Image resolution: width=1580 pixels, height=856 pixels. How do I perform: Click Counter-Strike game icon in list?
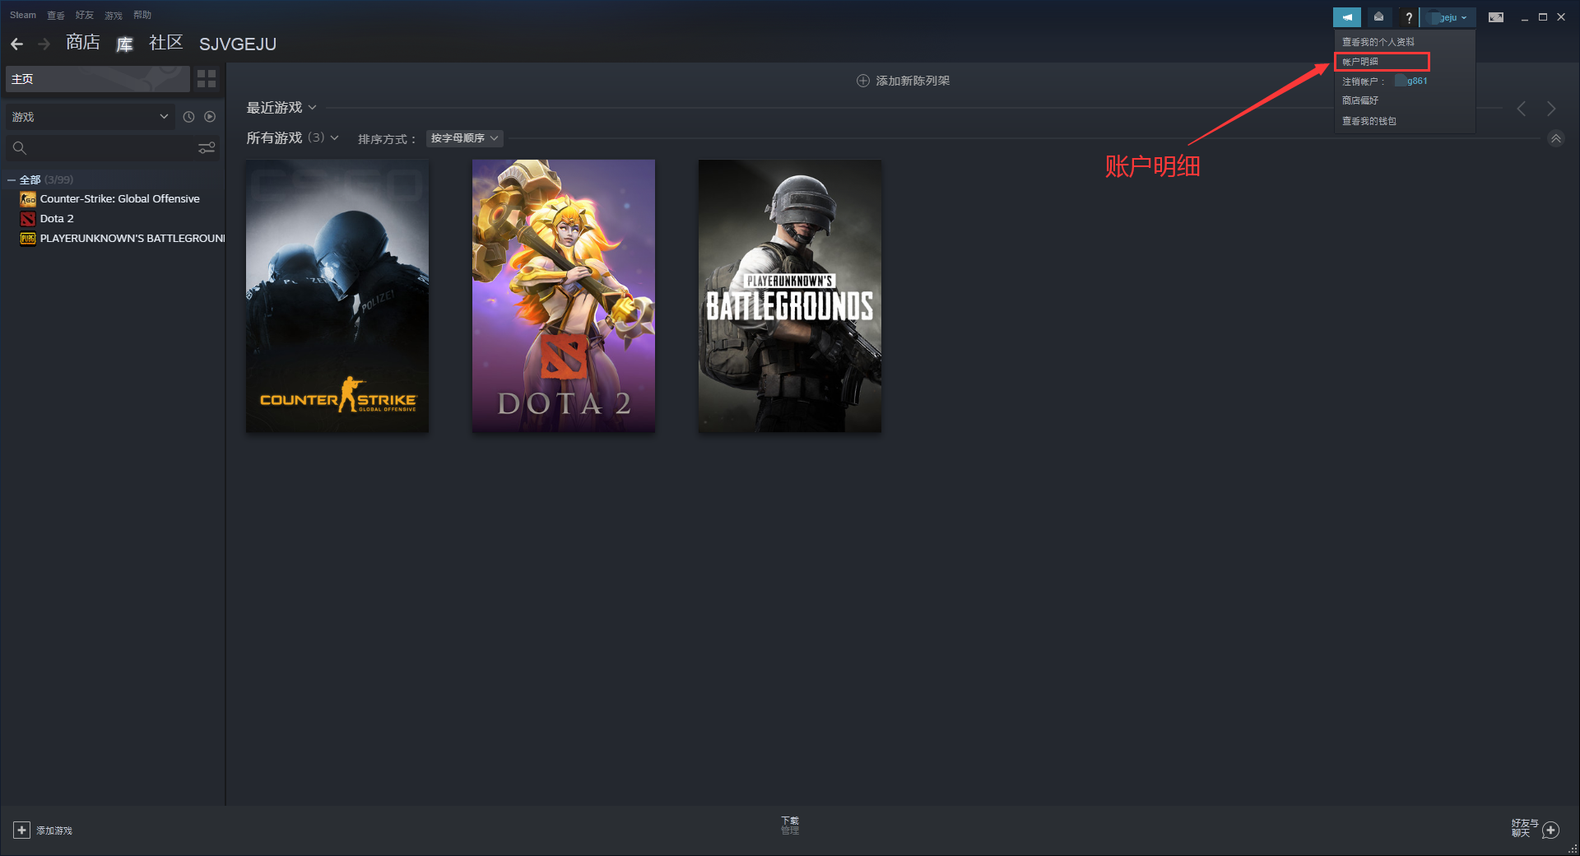(28, 199)
